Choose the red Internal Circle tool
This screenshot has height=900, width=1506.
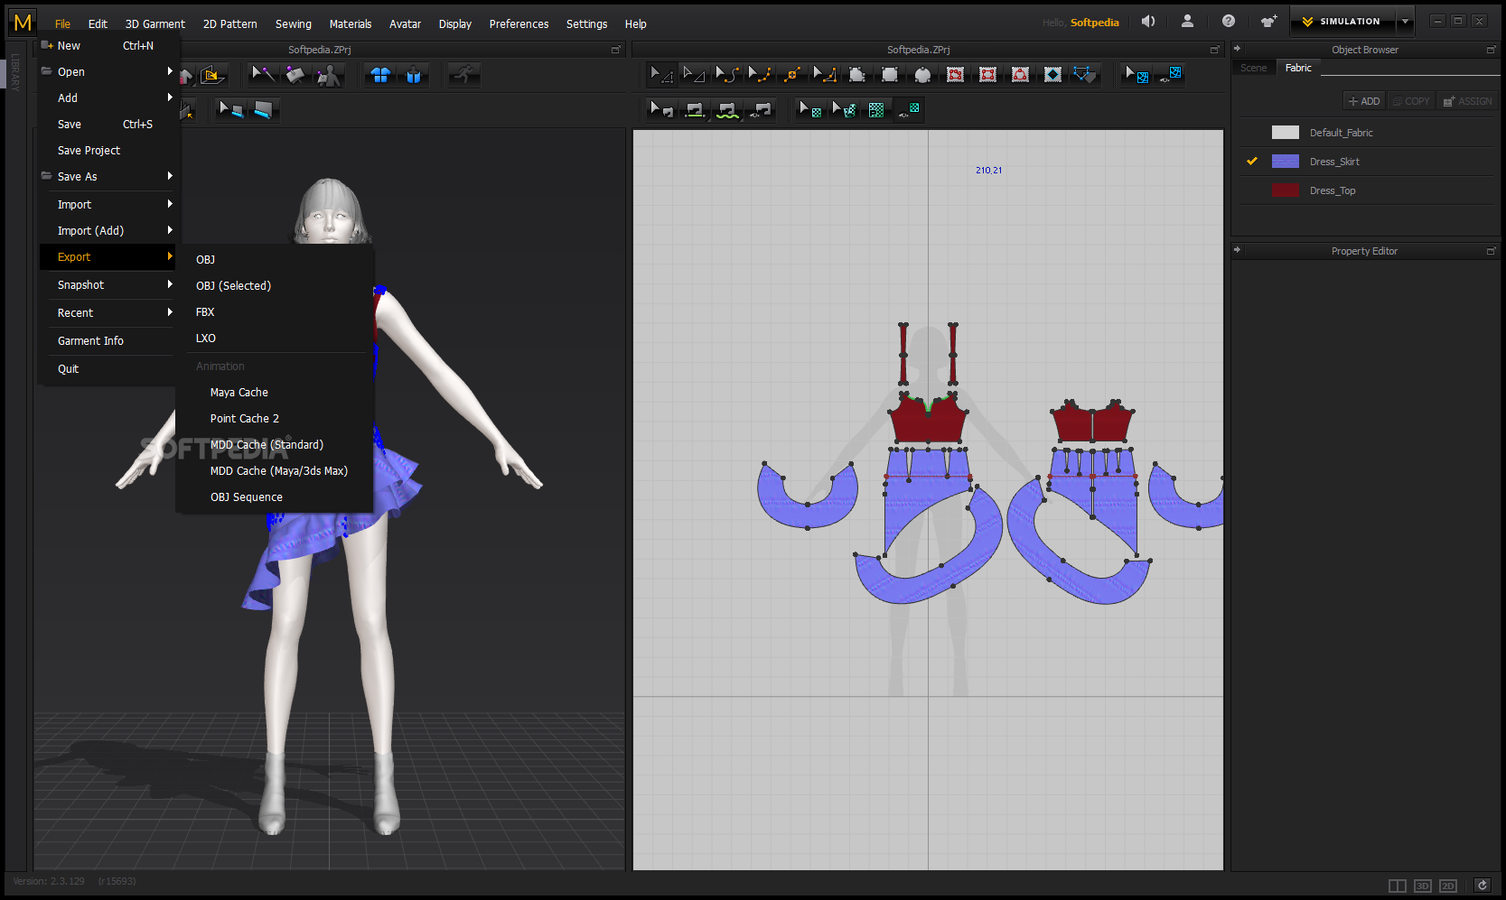[1020, 75]
